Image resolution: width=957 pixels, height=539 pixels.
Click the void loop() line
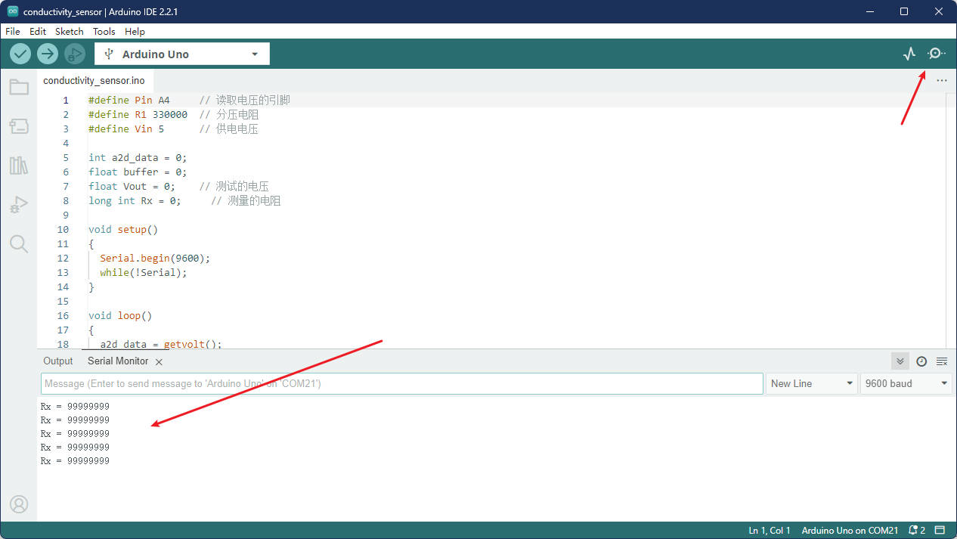pyautogui.click(x=120, y=315)
